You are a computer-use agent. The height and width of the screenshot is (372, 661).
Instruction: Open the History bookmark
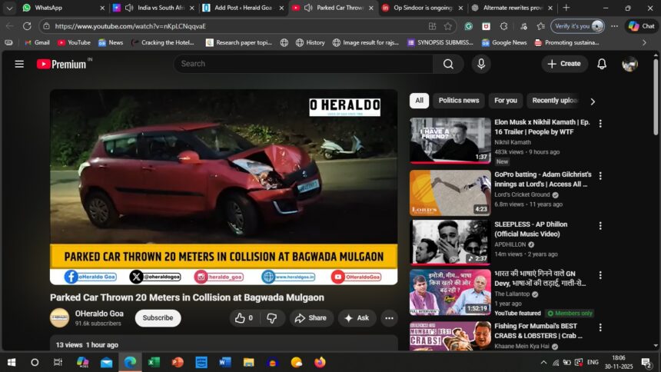click(x=311, y=42)
